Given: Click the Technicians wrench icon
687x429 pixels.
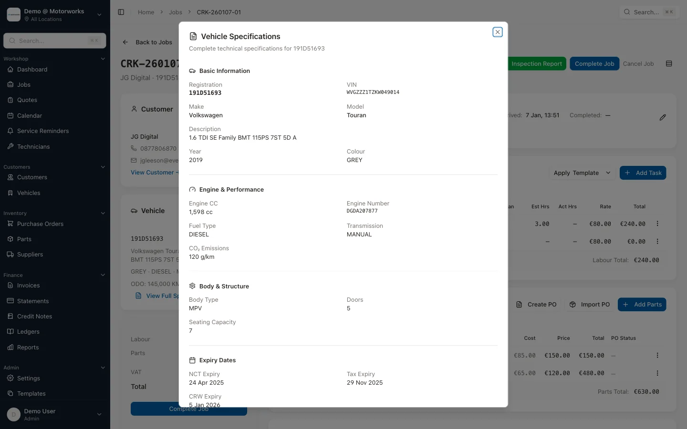Looking at the screenshot, I should 10,147.
